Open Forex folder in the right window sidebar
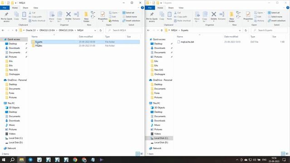The height and width of the screenshot is (163, 290). click(x=157, y=93)
